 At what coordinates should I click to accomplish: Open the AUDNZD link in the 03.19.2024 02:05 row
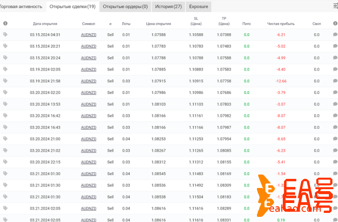coord(89,69)
